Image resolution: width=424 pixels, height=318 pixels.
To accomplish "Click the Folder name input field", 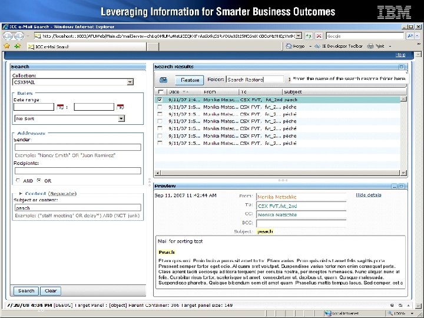I will (255, 79).
